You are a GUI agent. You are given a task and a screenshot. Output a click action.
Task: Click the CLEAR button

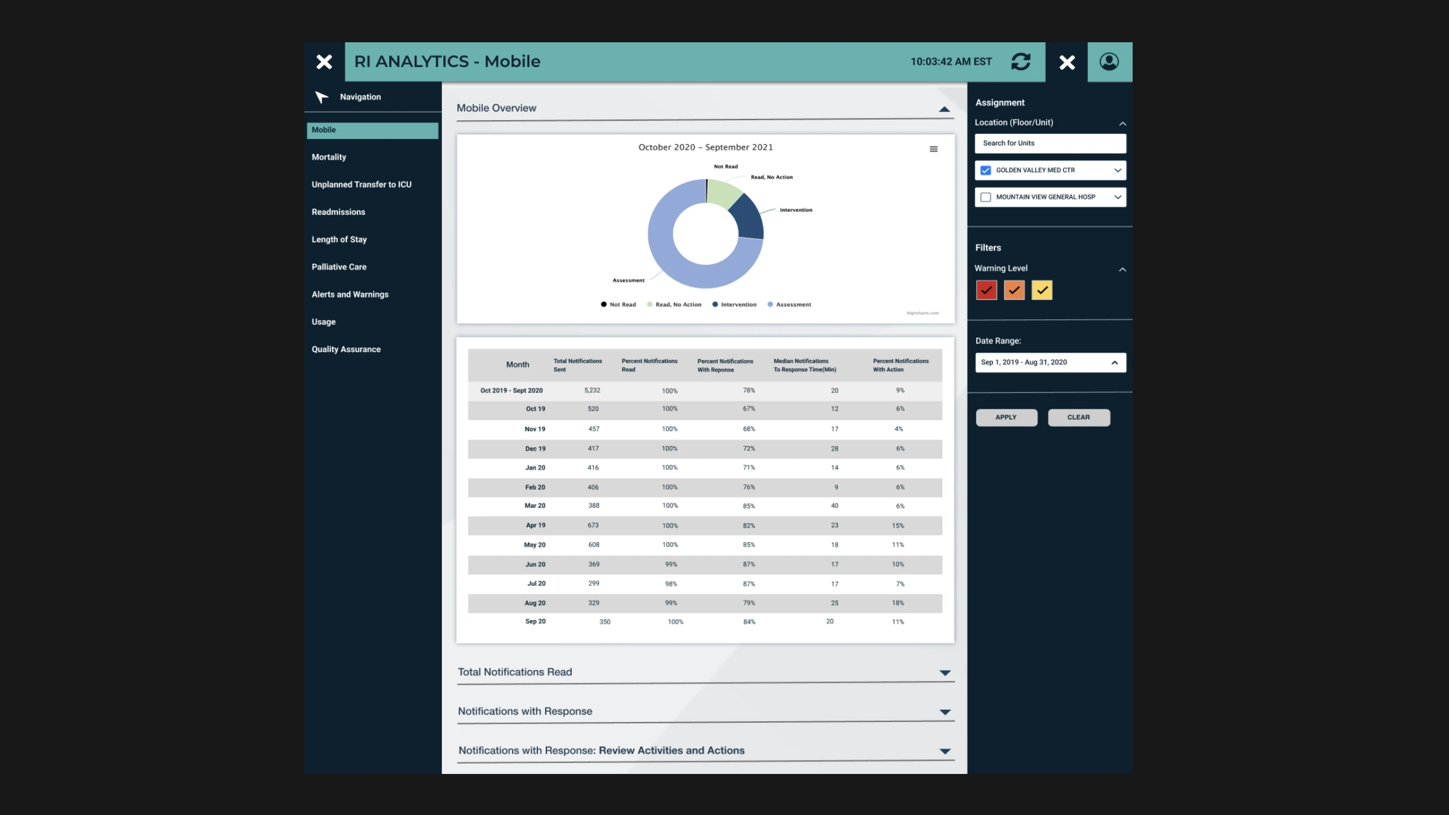click(x=1079, y=418)
